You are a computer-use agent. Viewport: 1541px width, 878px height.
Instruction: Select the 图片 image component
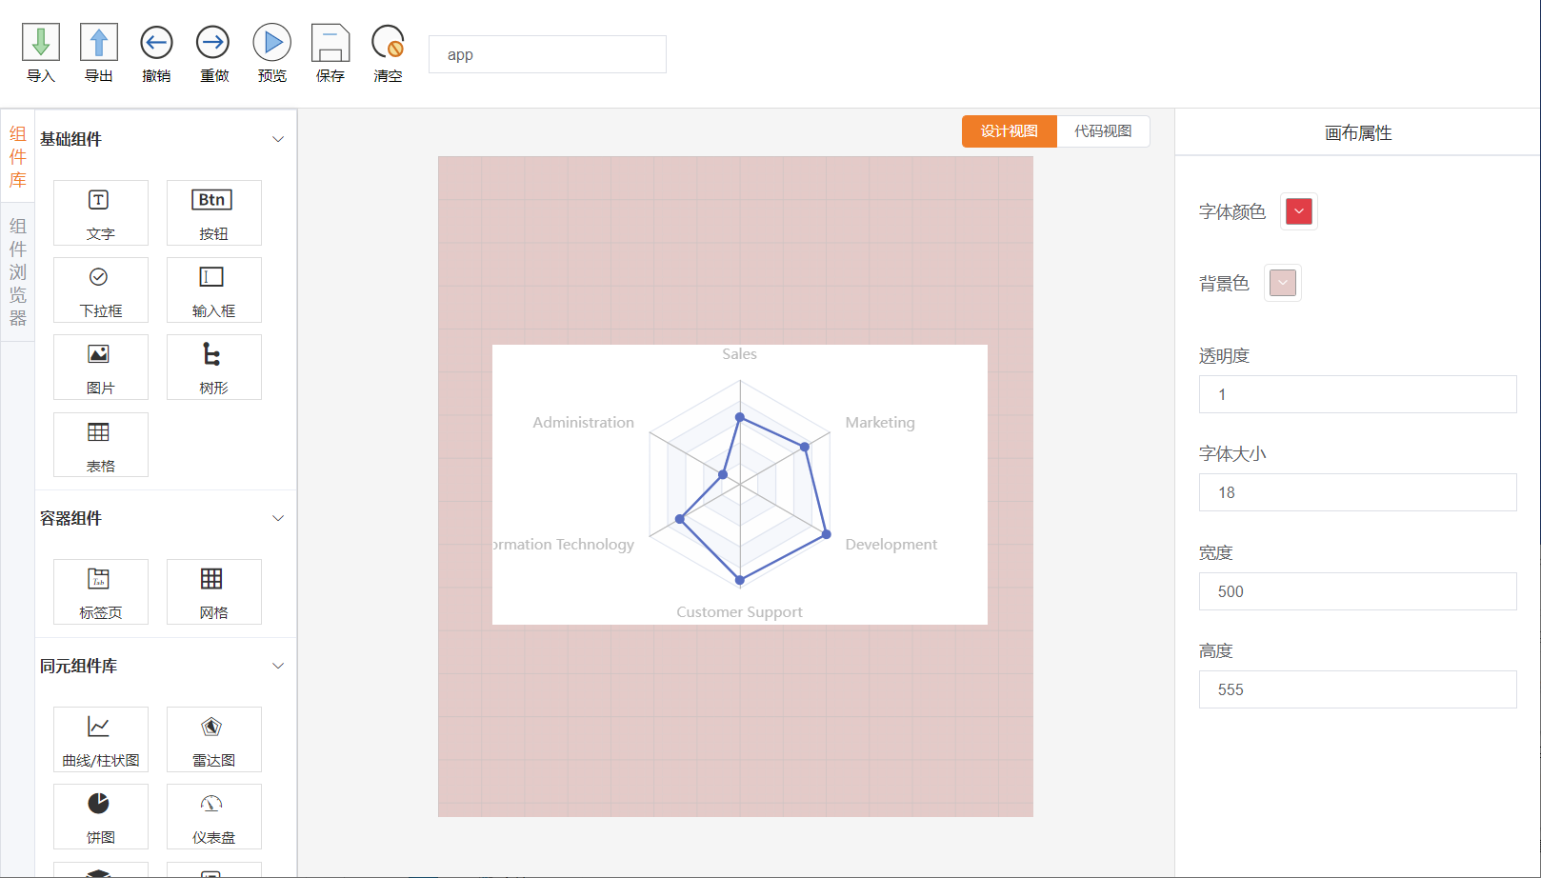click(101, 367)
